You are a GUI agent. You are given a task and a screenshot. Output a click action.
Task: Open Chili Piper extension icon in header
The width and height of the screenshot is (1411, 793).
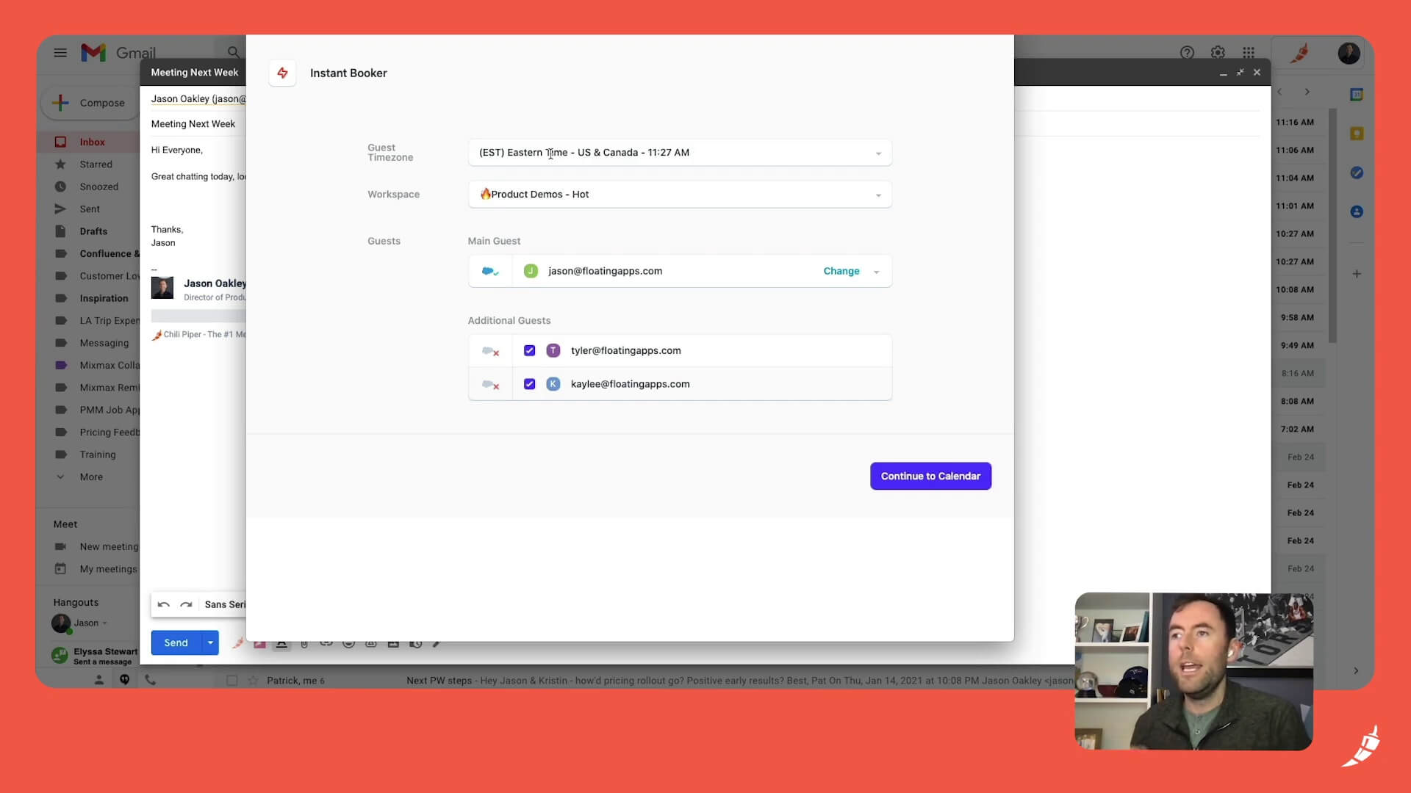[x=1299, y=53]
